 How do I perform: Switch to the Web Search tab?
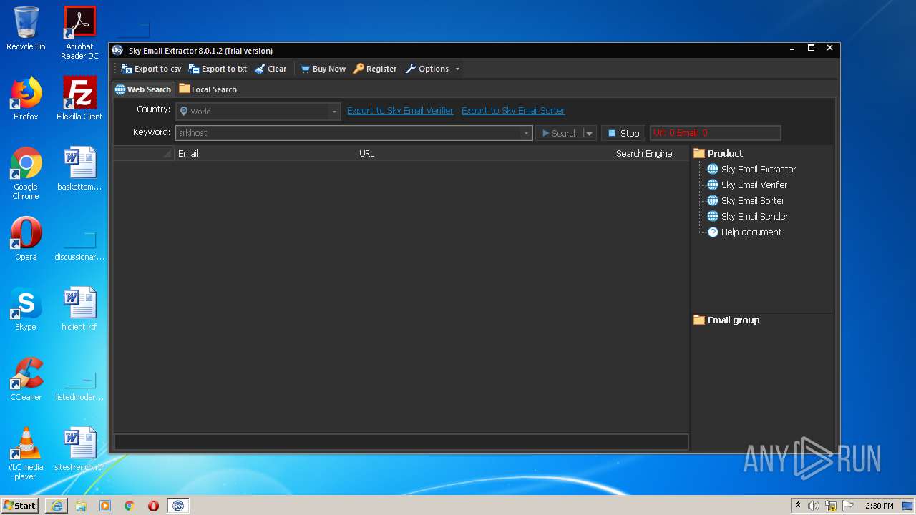point(143,89)
